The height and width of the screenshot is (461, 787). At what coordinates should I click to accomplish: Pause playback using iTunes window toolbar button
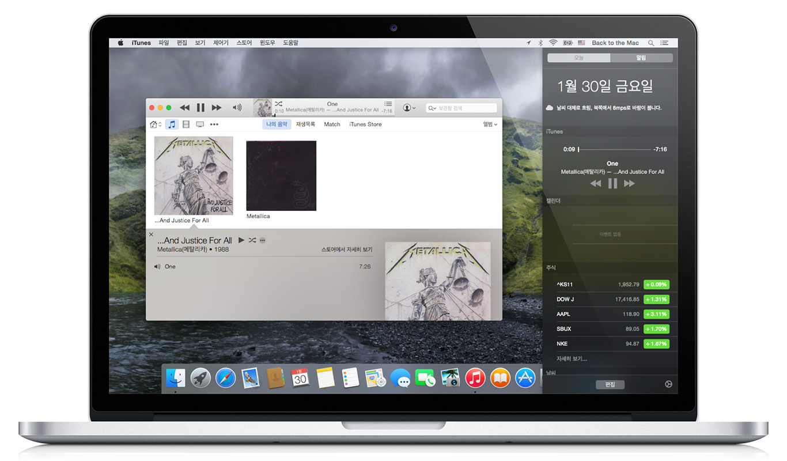coord(200,108)
